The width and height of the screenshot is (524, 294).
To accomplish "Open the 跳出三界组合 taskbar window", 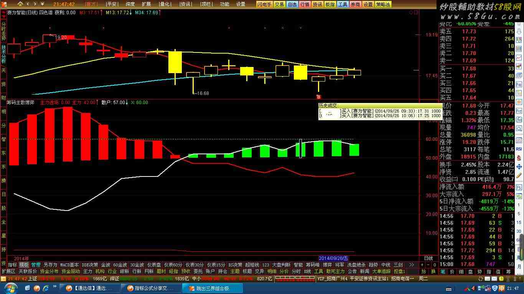I will pyautogui.click(x=213, y=288).
